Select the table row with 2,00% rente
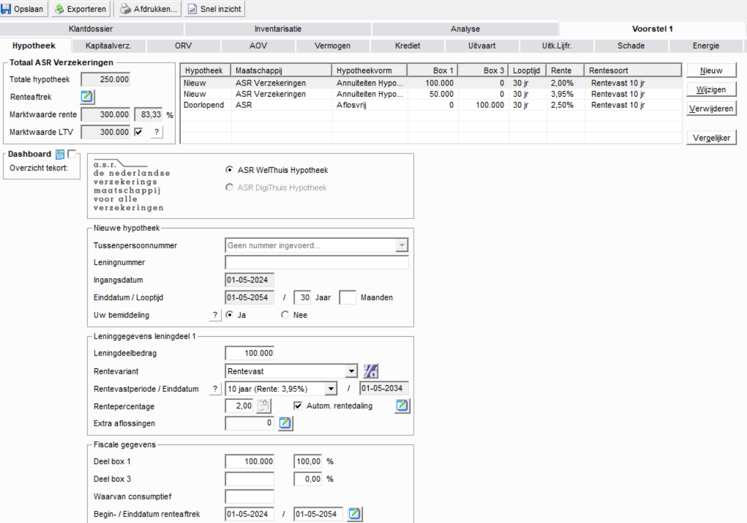Image resolution: width=747 pixels, height=523 pixels. [431, 83]
